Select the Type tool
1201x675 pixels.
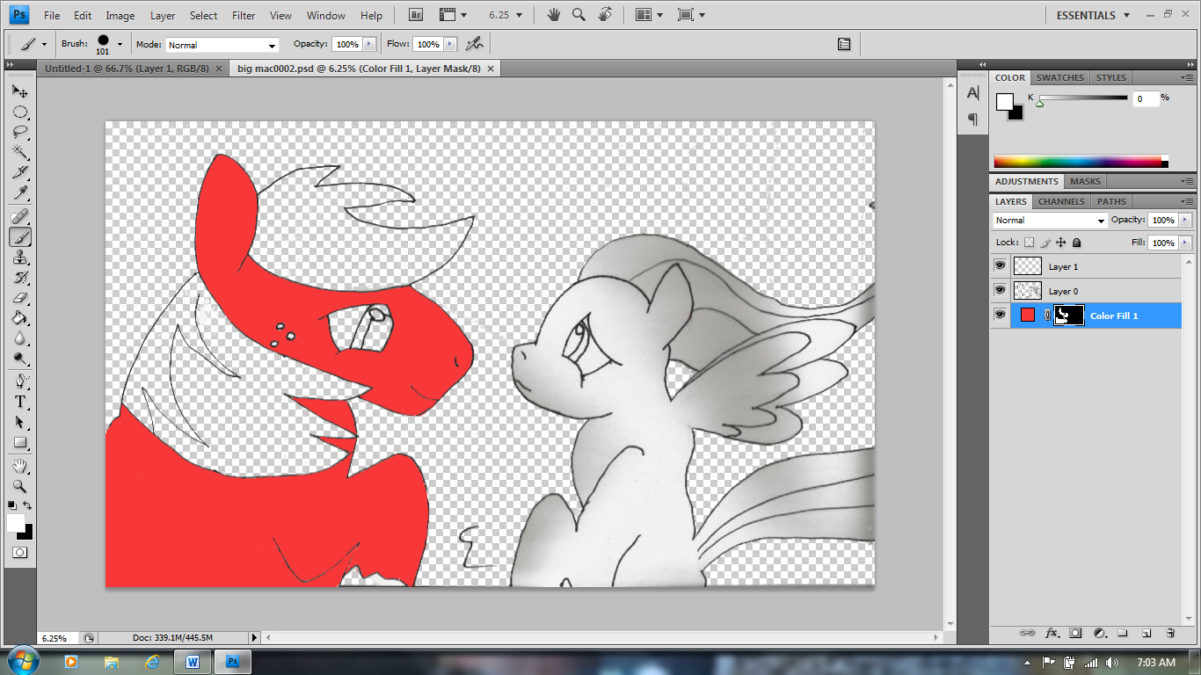[x=19, y=402]
